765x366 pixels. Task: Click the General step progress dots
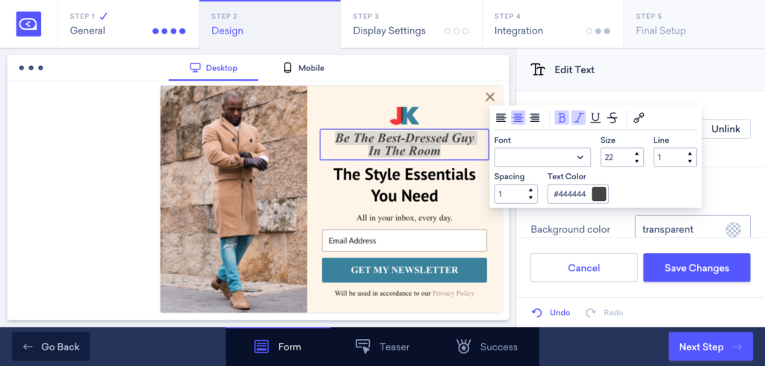(x=169, y=31)
